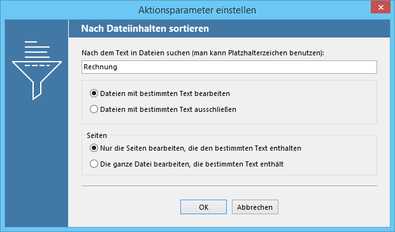Click the 'Nach Dateiinhalten sortieren' header
The height and width of the screenshot is (232, 395).
pos(145,29)
